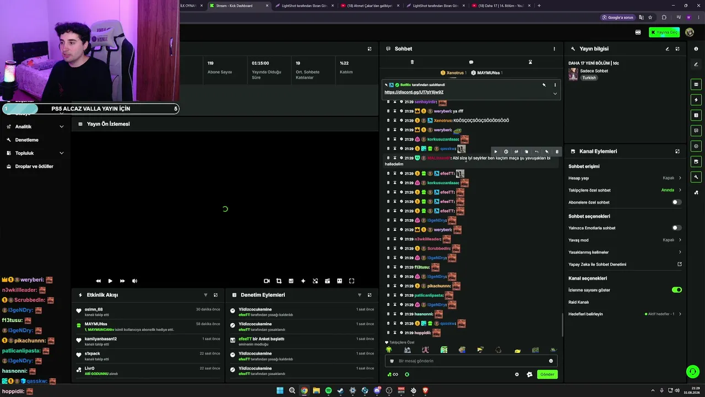Viewport: 705px width, 397px height.
Task: Open File Explorer from the taskbar
Action: (316, 390)
